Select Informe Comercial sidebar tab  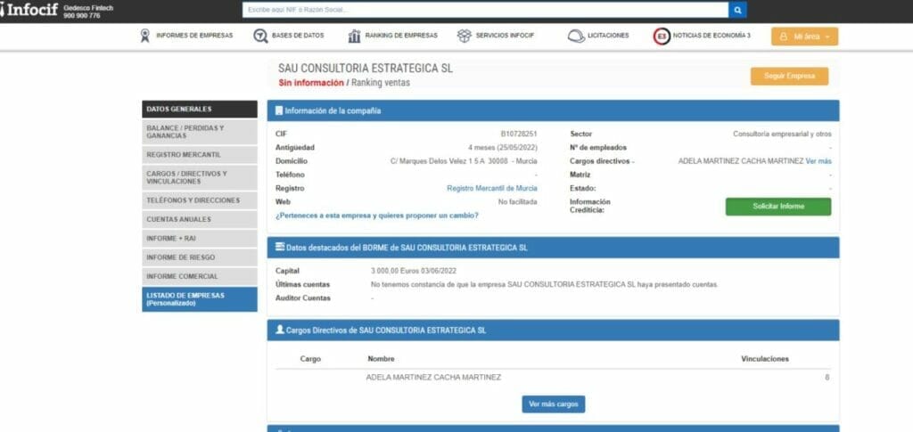199,276
